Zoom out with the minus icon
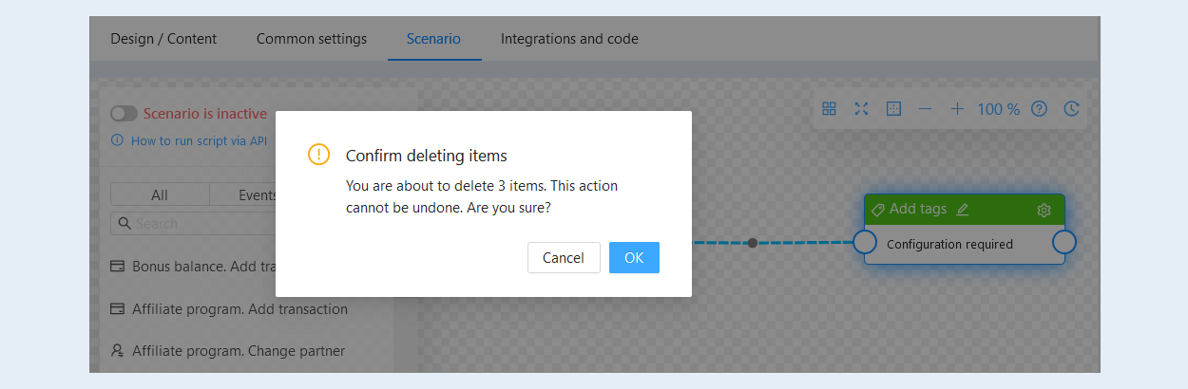The width and height of the screenshot is (1188, 389). [925, 109]
